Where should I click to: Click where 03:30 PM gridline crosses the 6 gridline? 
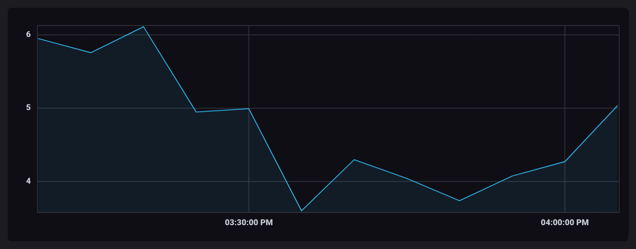pos(249,35)
